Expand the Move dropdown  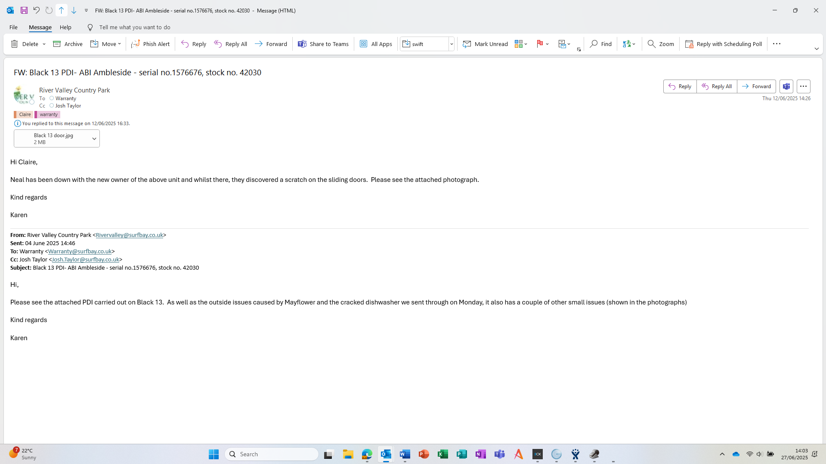click(x=119, y=44)
